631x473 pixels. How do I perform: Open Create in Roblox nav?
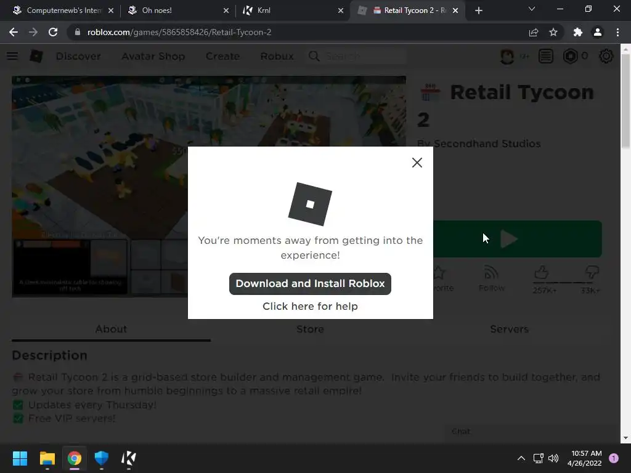pyautogui.click(x=222, y=56)
